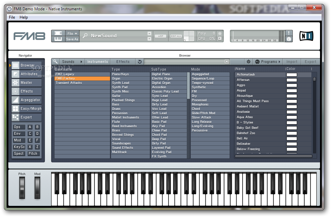Click the search magnifier in browser bar
This screenshot has width=331, height=217.
pyautogui.click(x=55, y=62)
